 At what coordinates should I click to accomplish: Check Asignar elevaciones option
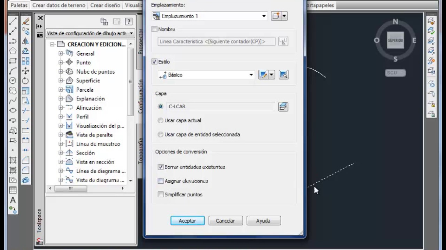pos(160,181)
